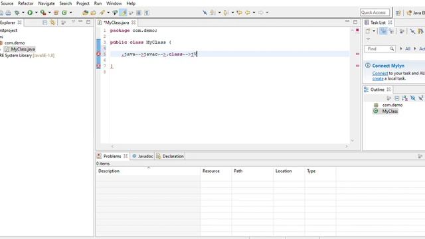Select MyClass.java in Package Explorer
Viewport: 425px width, 239px height.
(x=20, y=49)
